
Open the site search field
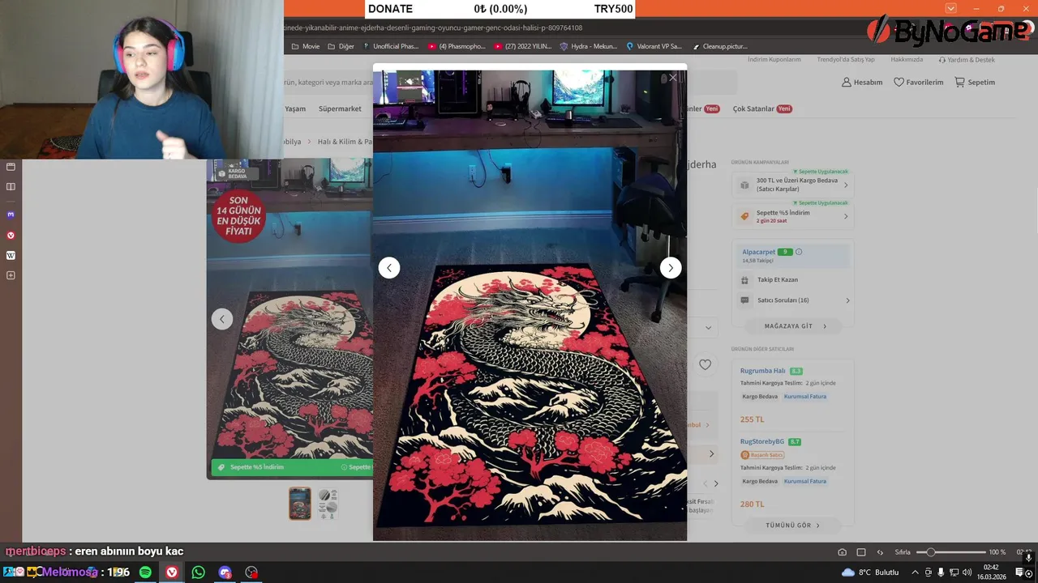click(x=328, y=82)
